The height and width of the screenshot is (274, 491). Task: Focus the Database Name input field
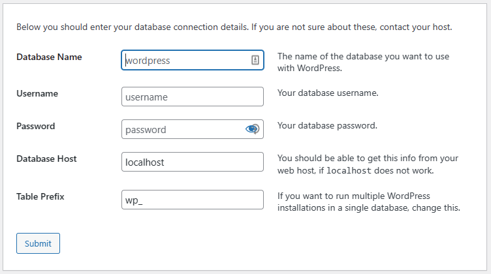(x=193, y=60)
